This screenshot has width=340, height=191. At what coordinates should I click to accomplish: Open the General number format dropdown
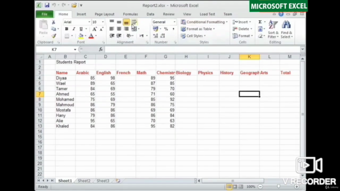[x=174, y=22]
